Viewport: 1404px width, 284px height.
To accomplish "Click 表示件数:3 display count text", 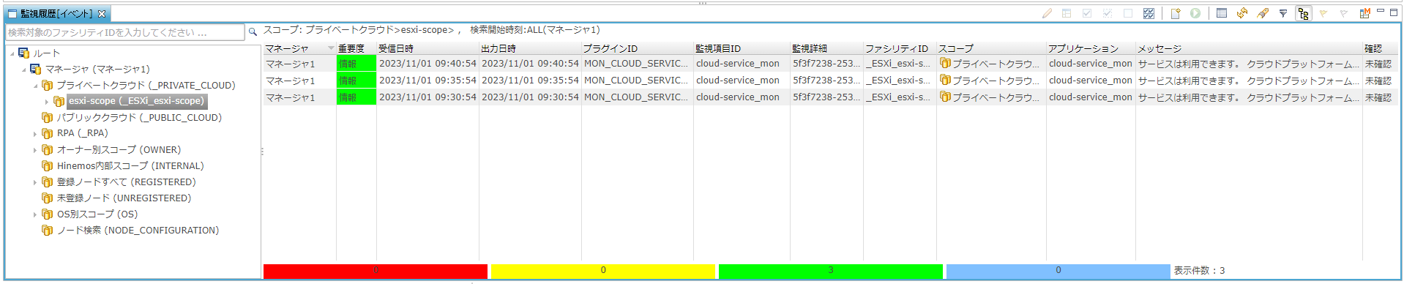I will coord(1199,271).
